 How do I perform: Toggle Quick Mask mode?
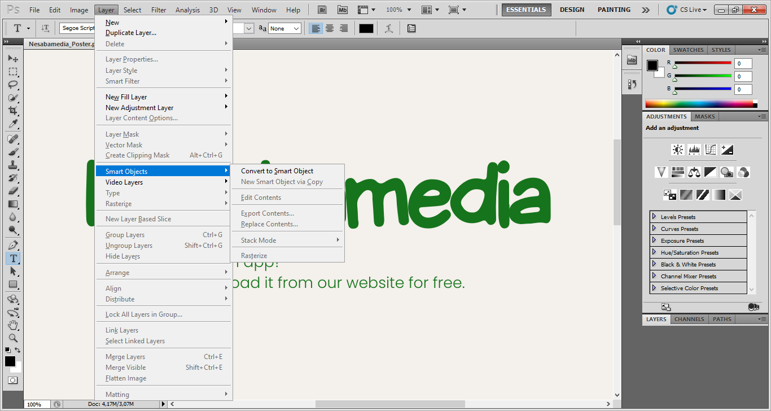[x=12, y=381]
